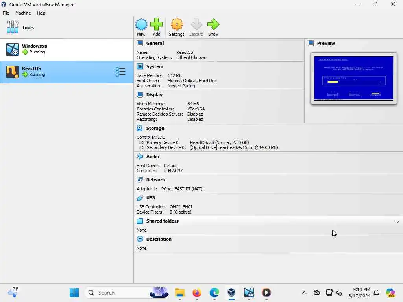Image resolution: width=403 pixels, height=302 pixels.
Task: Click the media player taskbar icon
Action: [266, 293]
